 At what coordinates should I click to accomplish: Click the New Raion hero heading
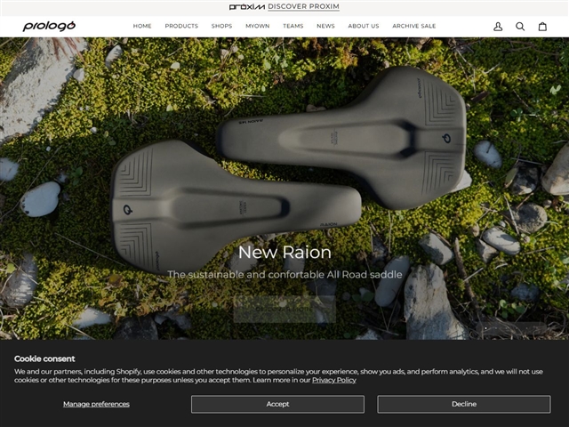coord(284,253)
